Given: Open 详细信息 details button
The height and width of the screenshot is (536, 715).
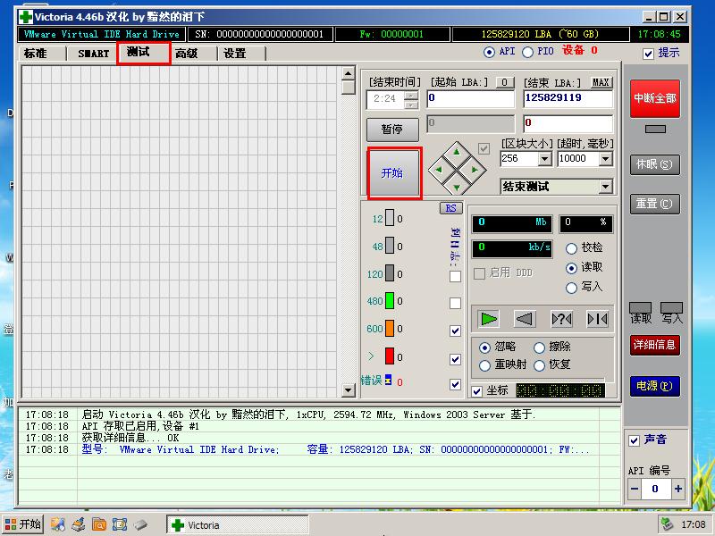Looking at the screenshot, I should 655,345.
